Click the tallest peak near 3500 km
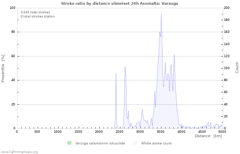240x154 pixels. tap(161, 15)
